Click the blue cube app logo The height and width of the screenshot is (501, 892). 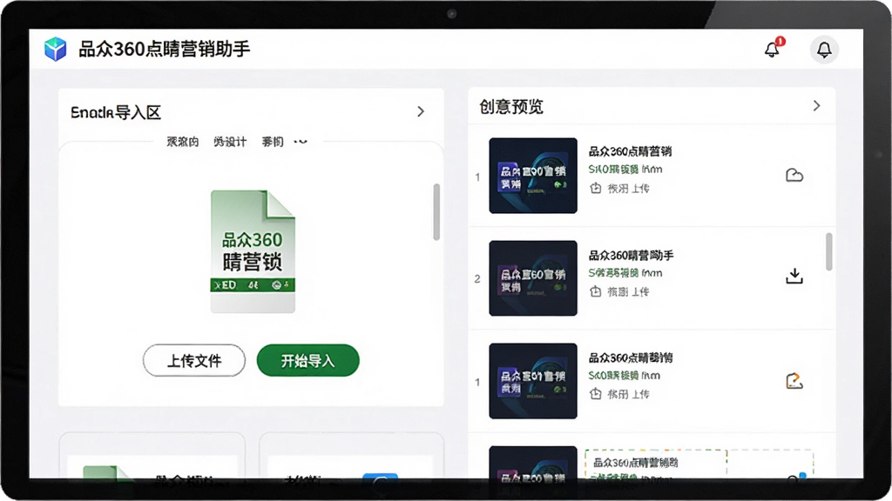(x=55, y=50)
